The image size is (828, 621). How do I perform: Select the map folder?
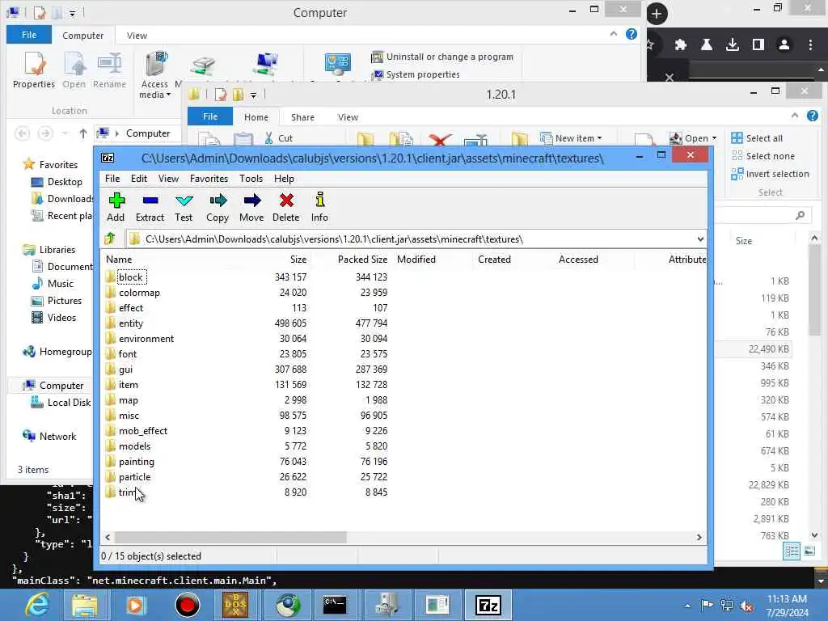click(129, 399)
